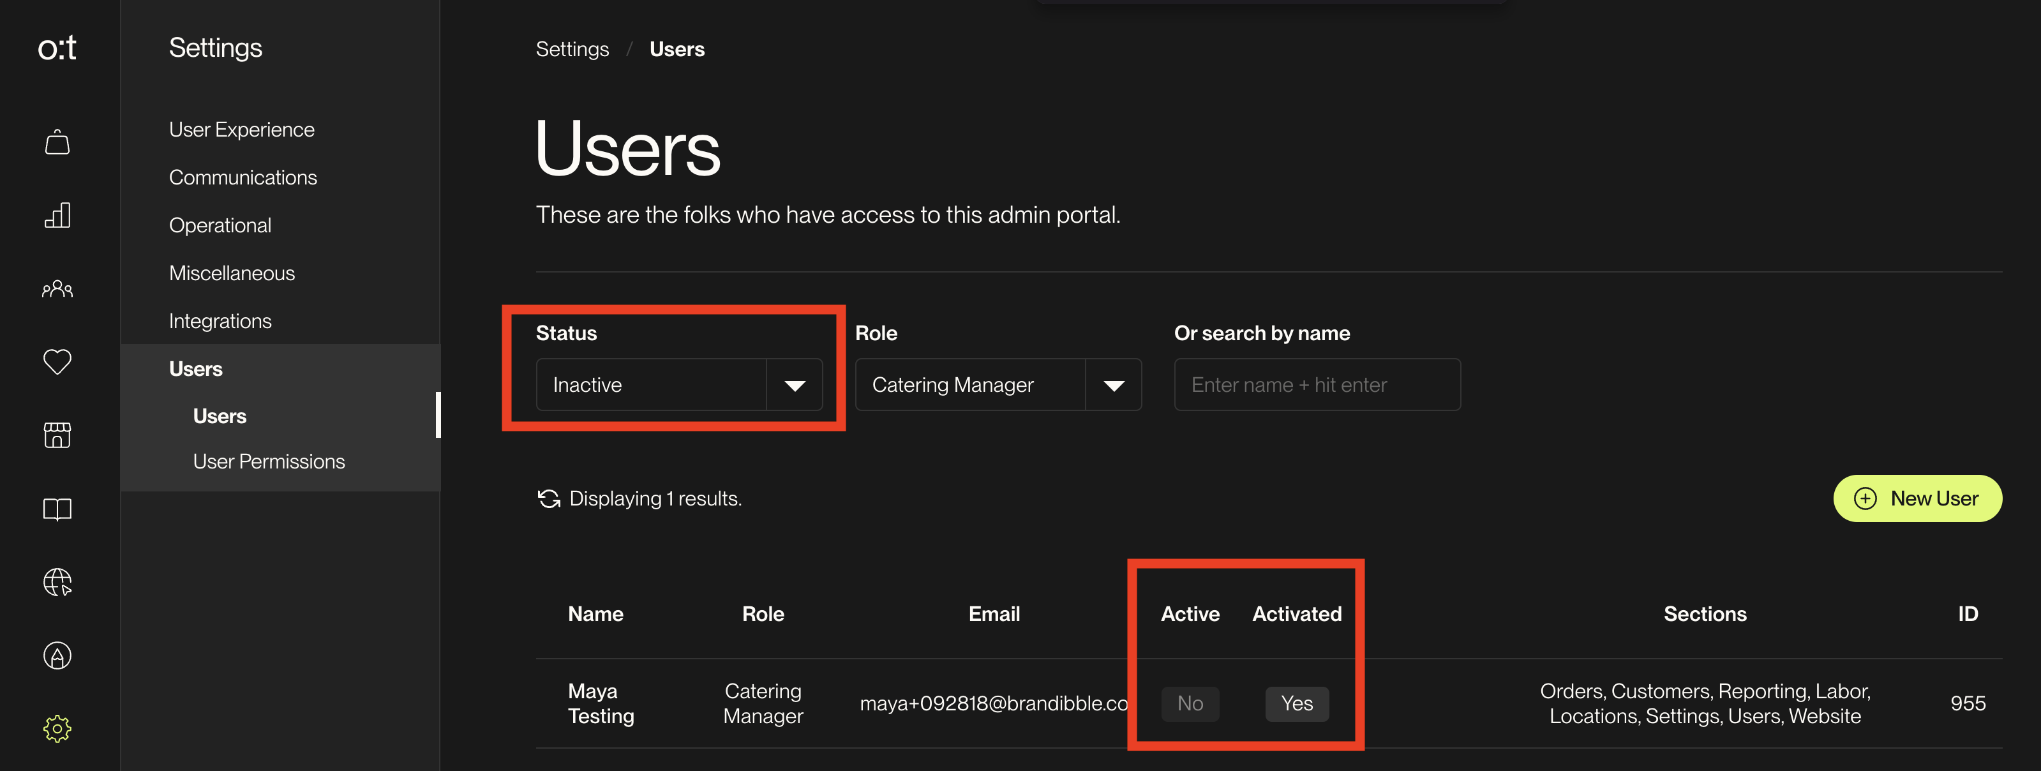Screen dimensions: 2041x771
Task: Click the search by name input field
Action: pyautogui.click(x=1317, y=384)
